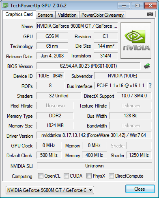Click the 'Release Date' label
Image resolution: width=159 pixels, height=198 pixels.
19,56
